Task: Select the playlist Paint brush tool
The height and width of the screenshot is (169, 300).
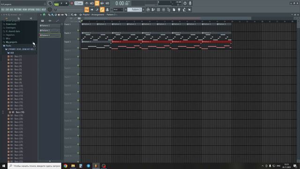Action: coord(52,15)
